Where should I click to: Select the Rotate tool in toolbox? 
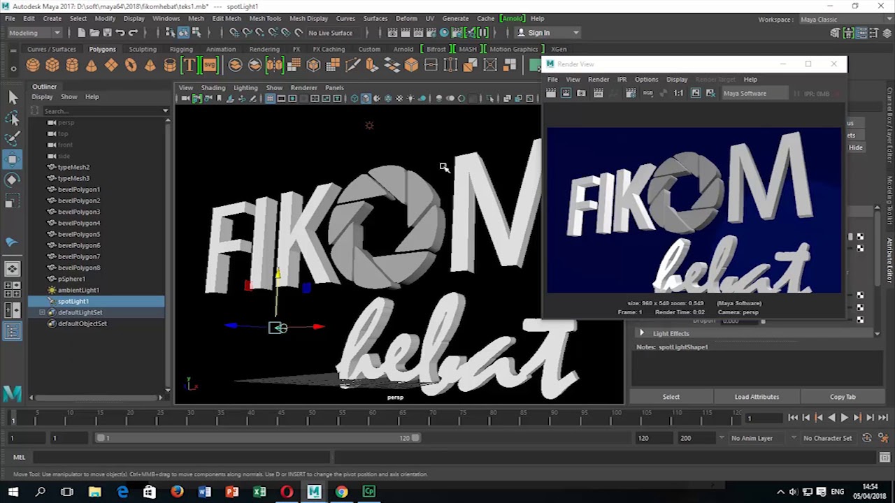point(13,180)
